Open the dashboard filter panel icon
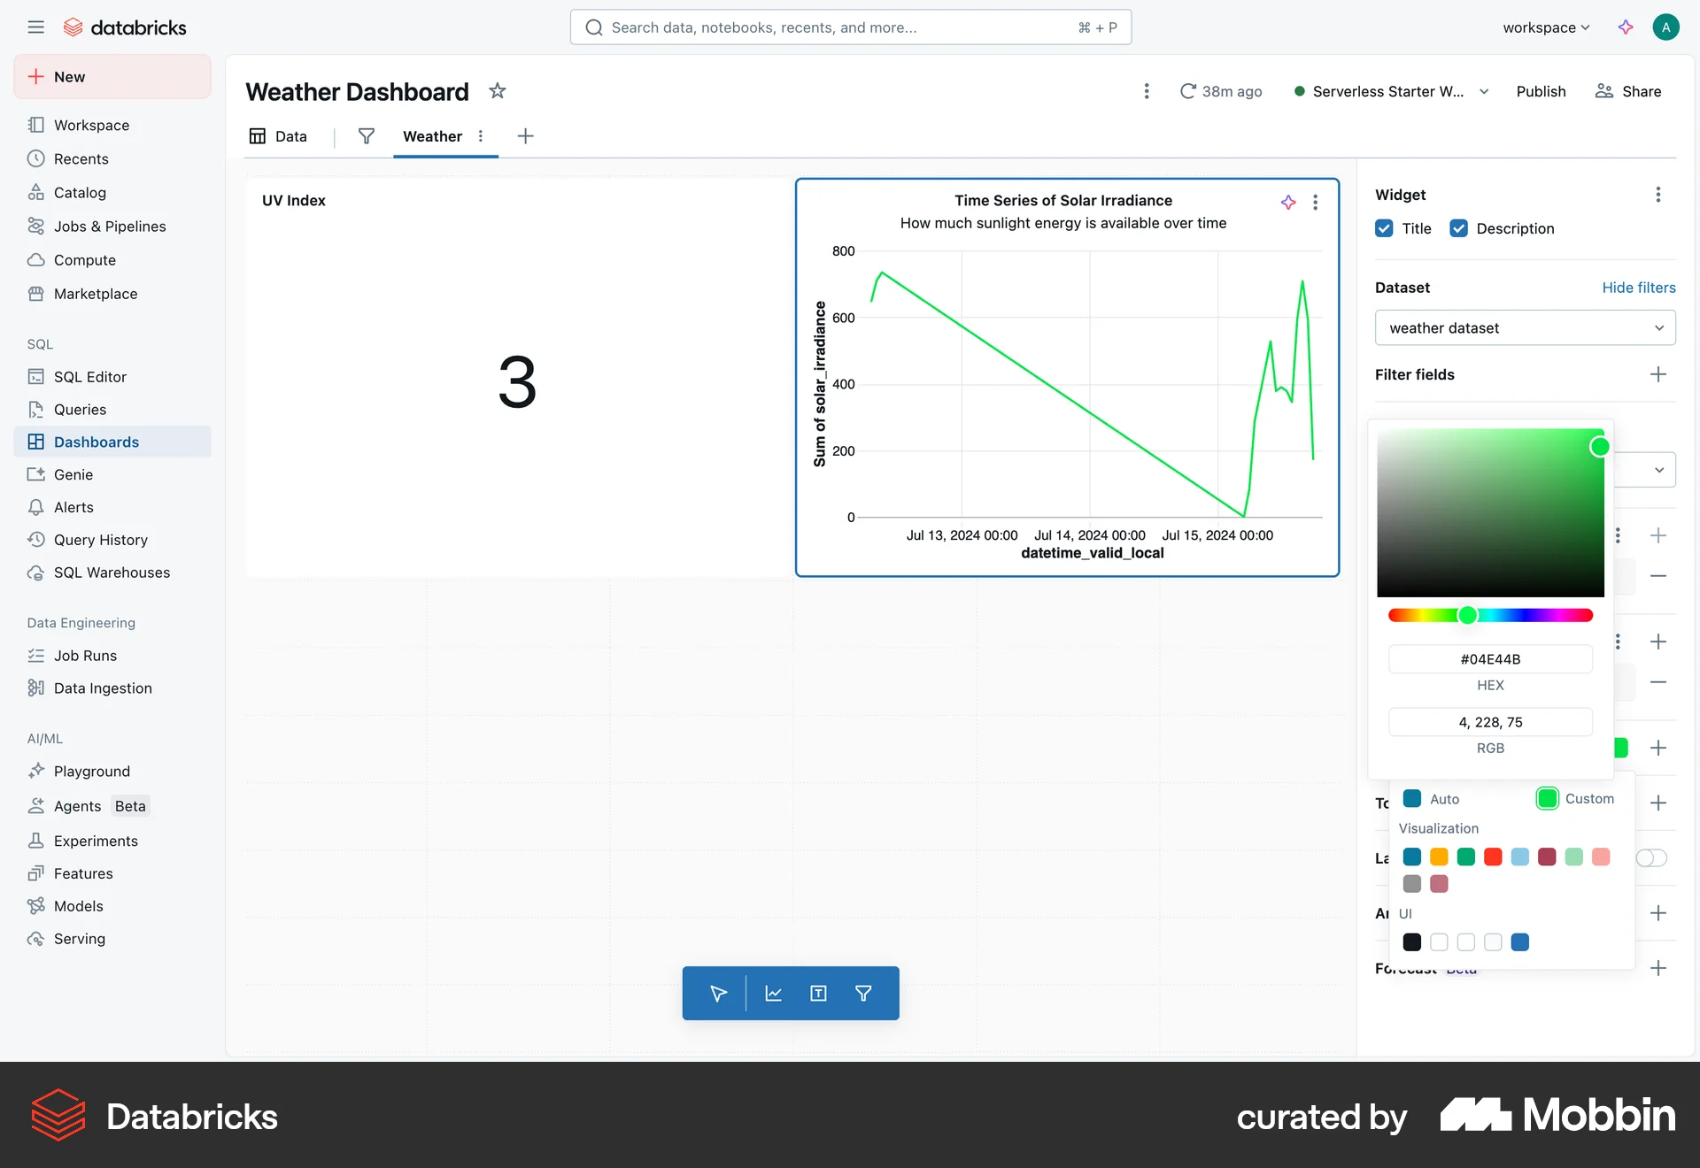1700x1168 pixels. (366, 136)
